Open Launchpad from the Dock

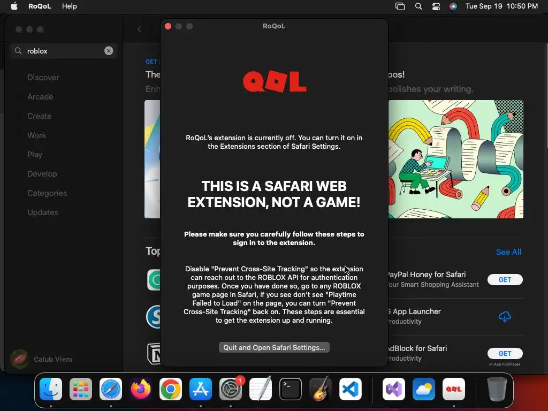(x=81, y=389)
